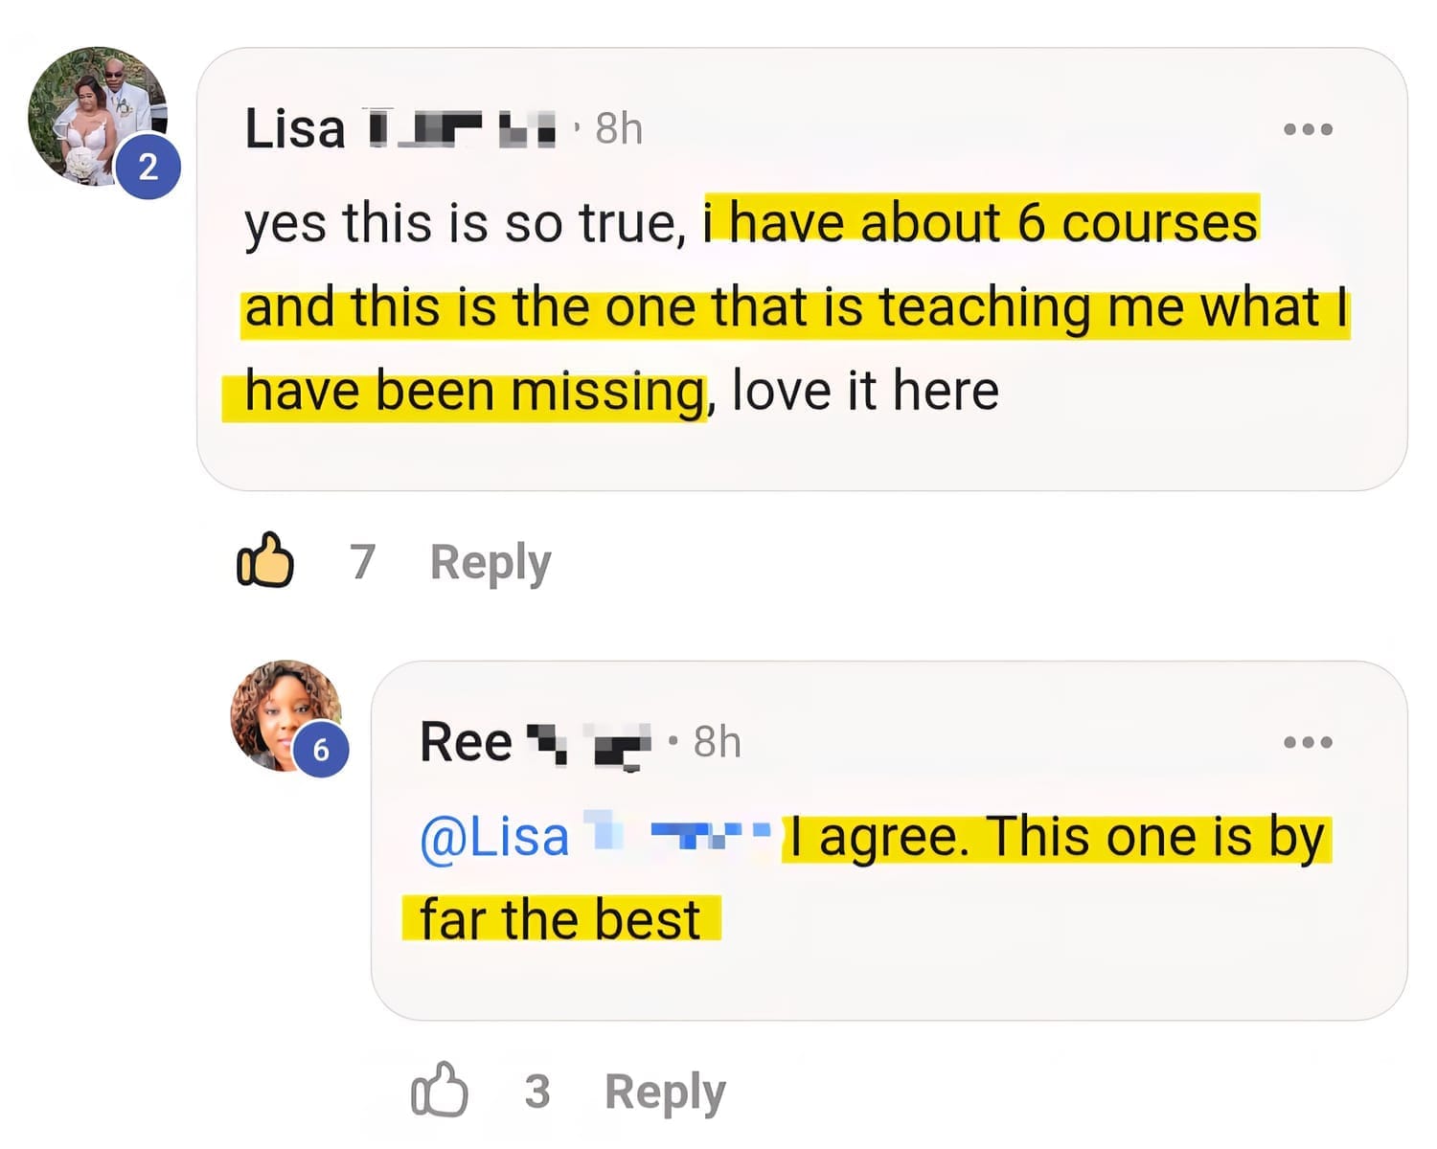Open the three-dot options on Ree's reply
Screen dimensions: 1437x1149
[1308, 742]
